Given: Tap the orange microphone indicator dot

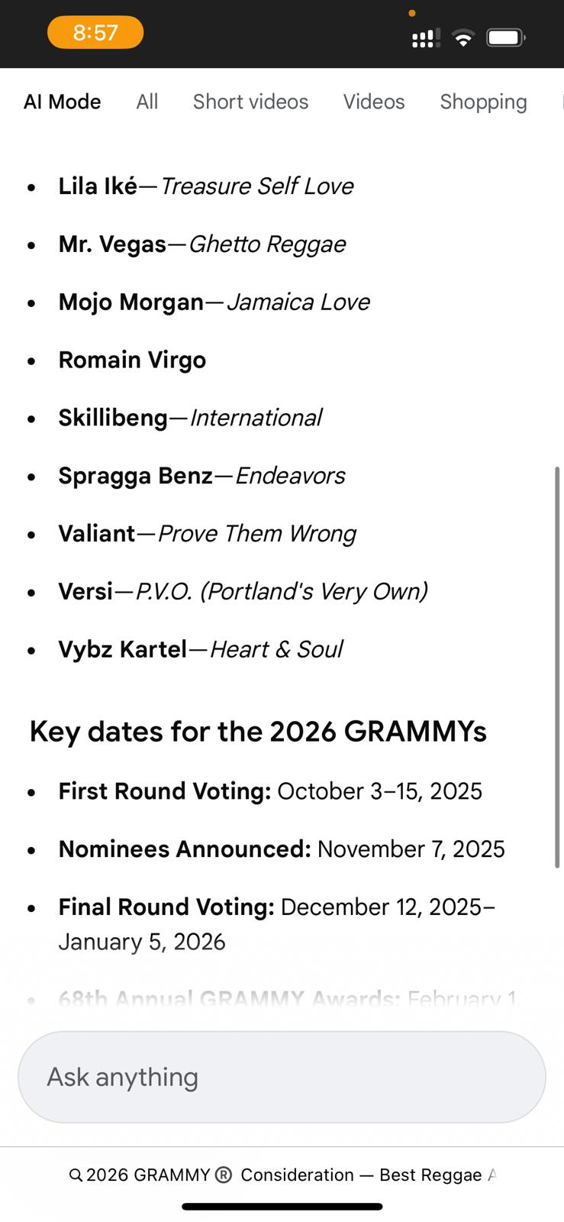Looking at the screenshot, I should coord(412,13).
